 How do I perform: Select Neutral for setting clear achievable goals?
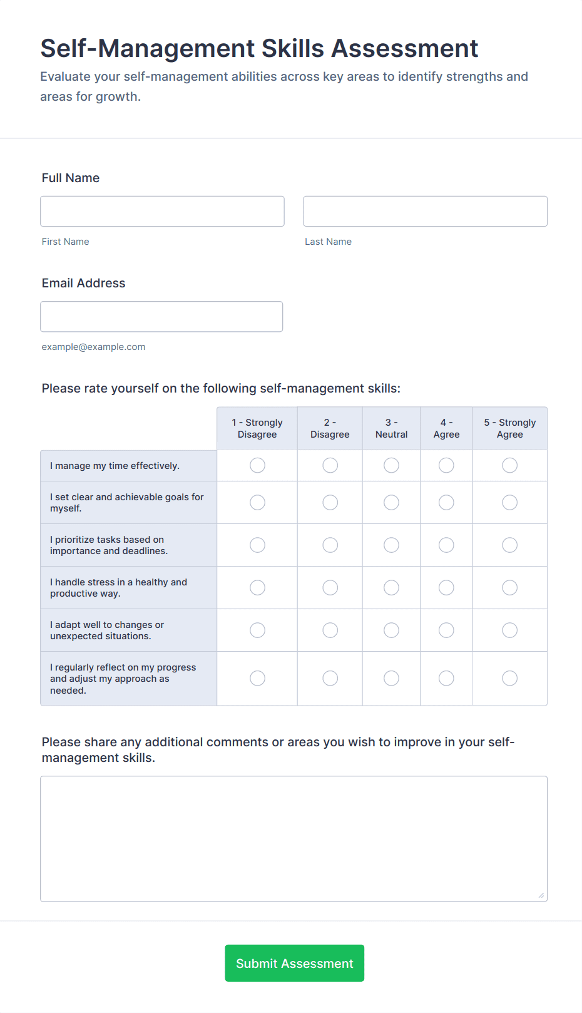click(391, 502)
